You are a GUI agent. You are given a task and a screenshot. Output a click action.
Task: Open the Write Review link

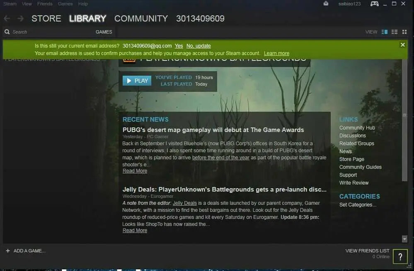coord(354,183)
